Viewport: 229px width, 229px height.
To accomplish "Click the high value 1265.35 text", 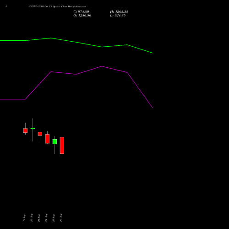I will pos(119,12).
